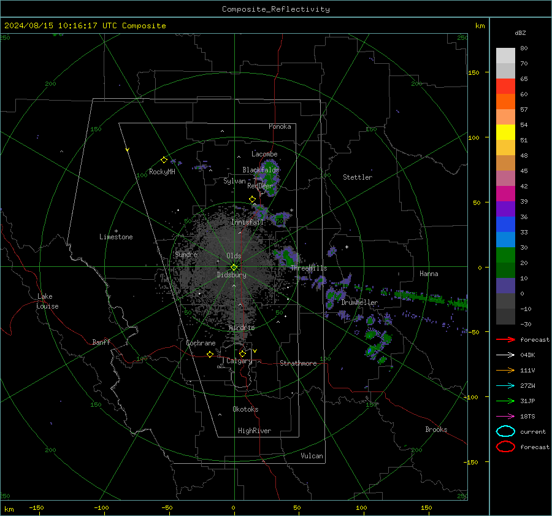The width and height of the screenshot is (552, 516).
Task: Click the Drumheller label
Action: pyautogui.click(x=359, y=302)
